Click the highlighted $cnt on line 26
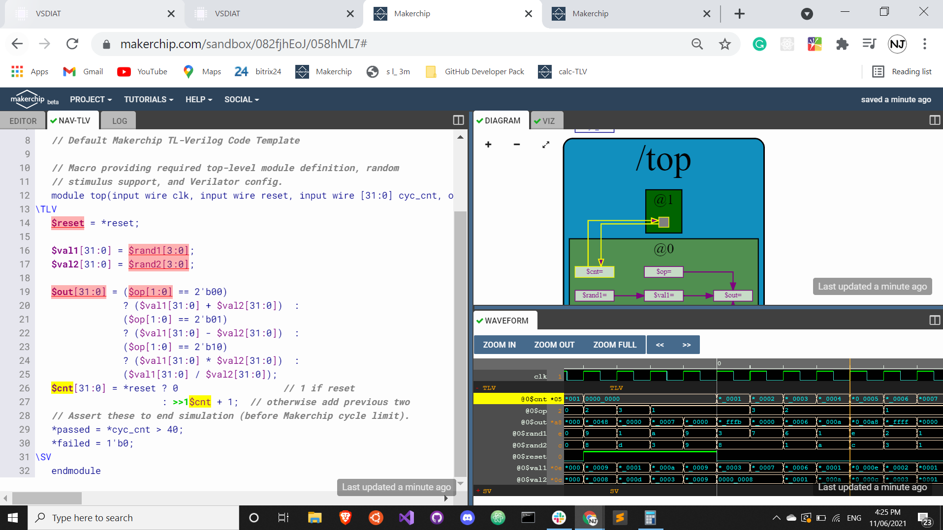This screenshot has width=943, height=530. tap(62, 388)
